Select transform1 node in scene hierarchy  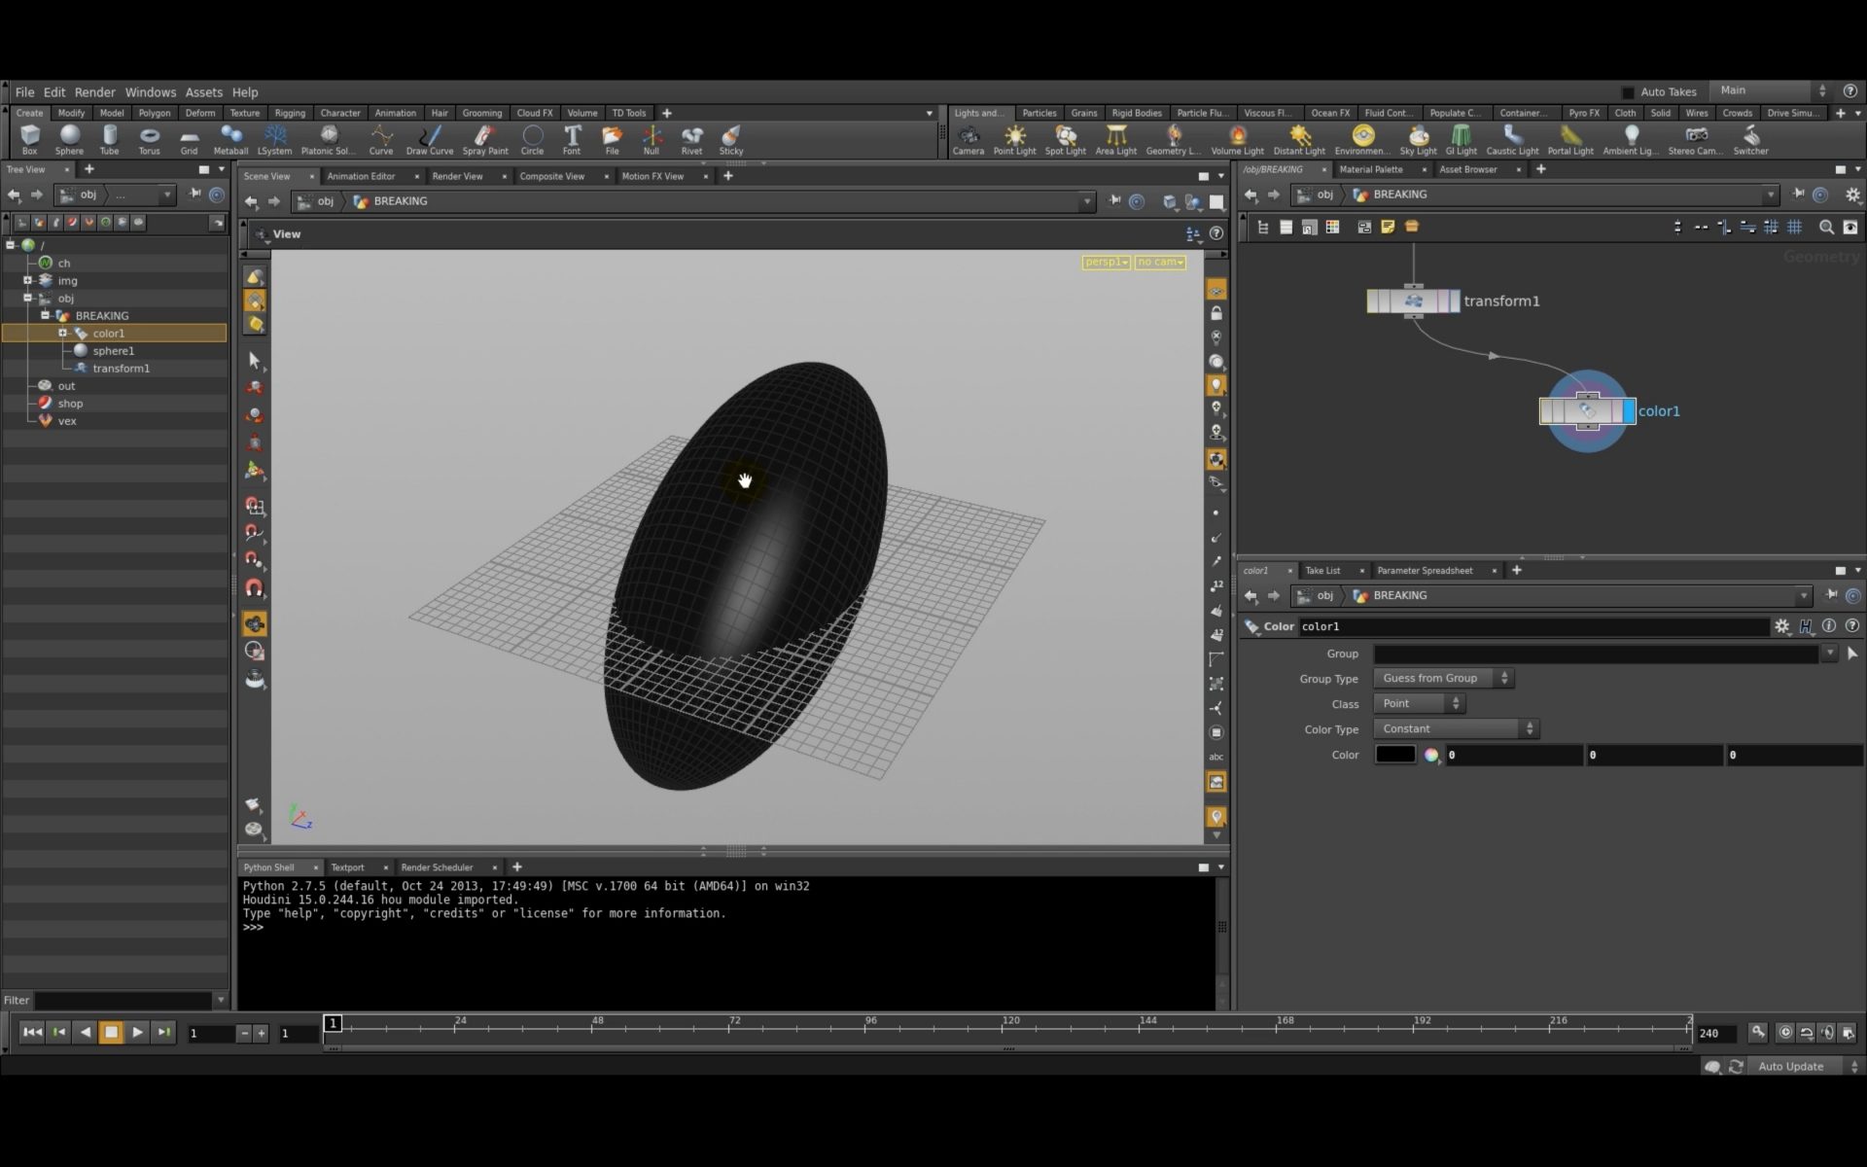point(121,369)
